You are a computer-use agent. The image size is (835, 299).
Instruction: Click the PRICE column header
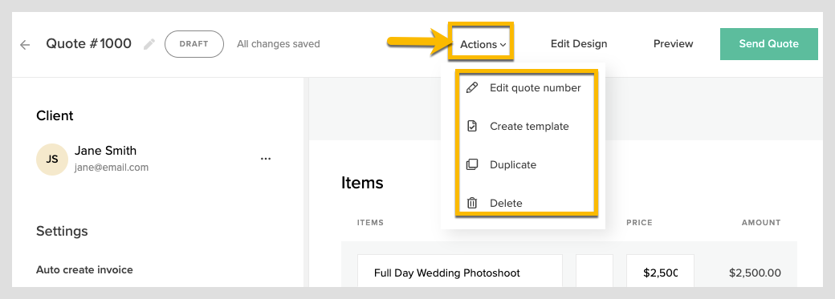(639, 222)
